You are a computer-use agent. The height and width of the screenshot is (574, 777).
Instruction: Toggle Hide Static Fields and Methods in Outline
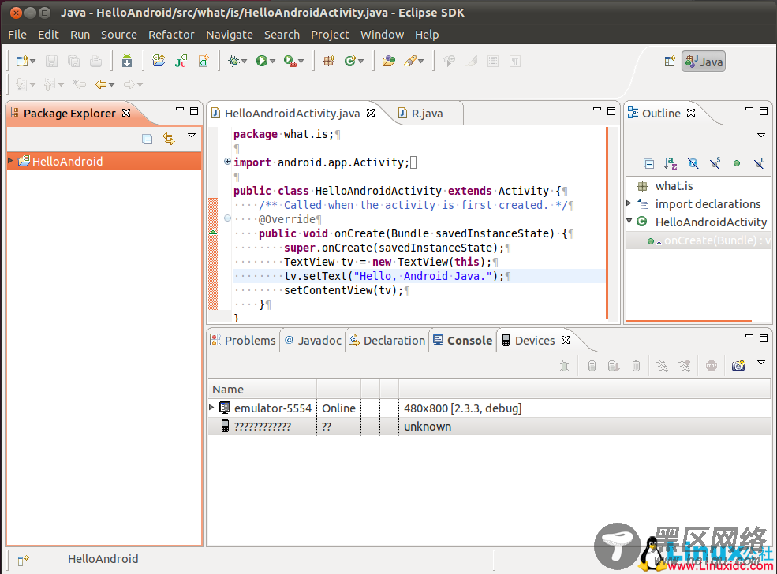[715, 163]
